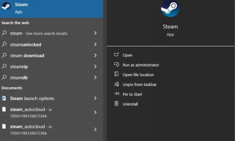Click the Open action icon
The width and height of the screenshot is (235, 141).
117,55
